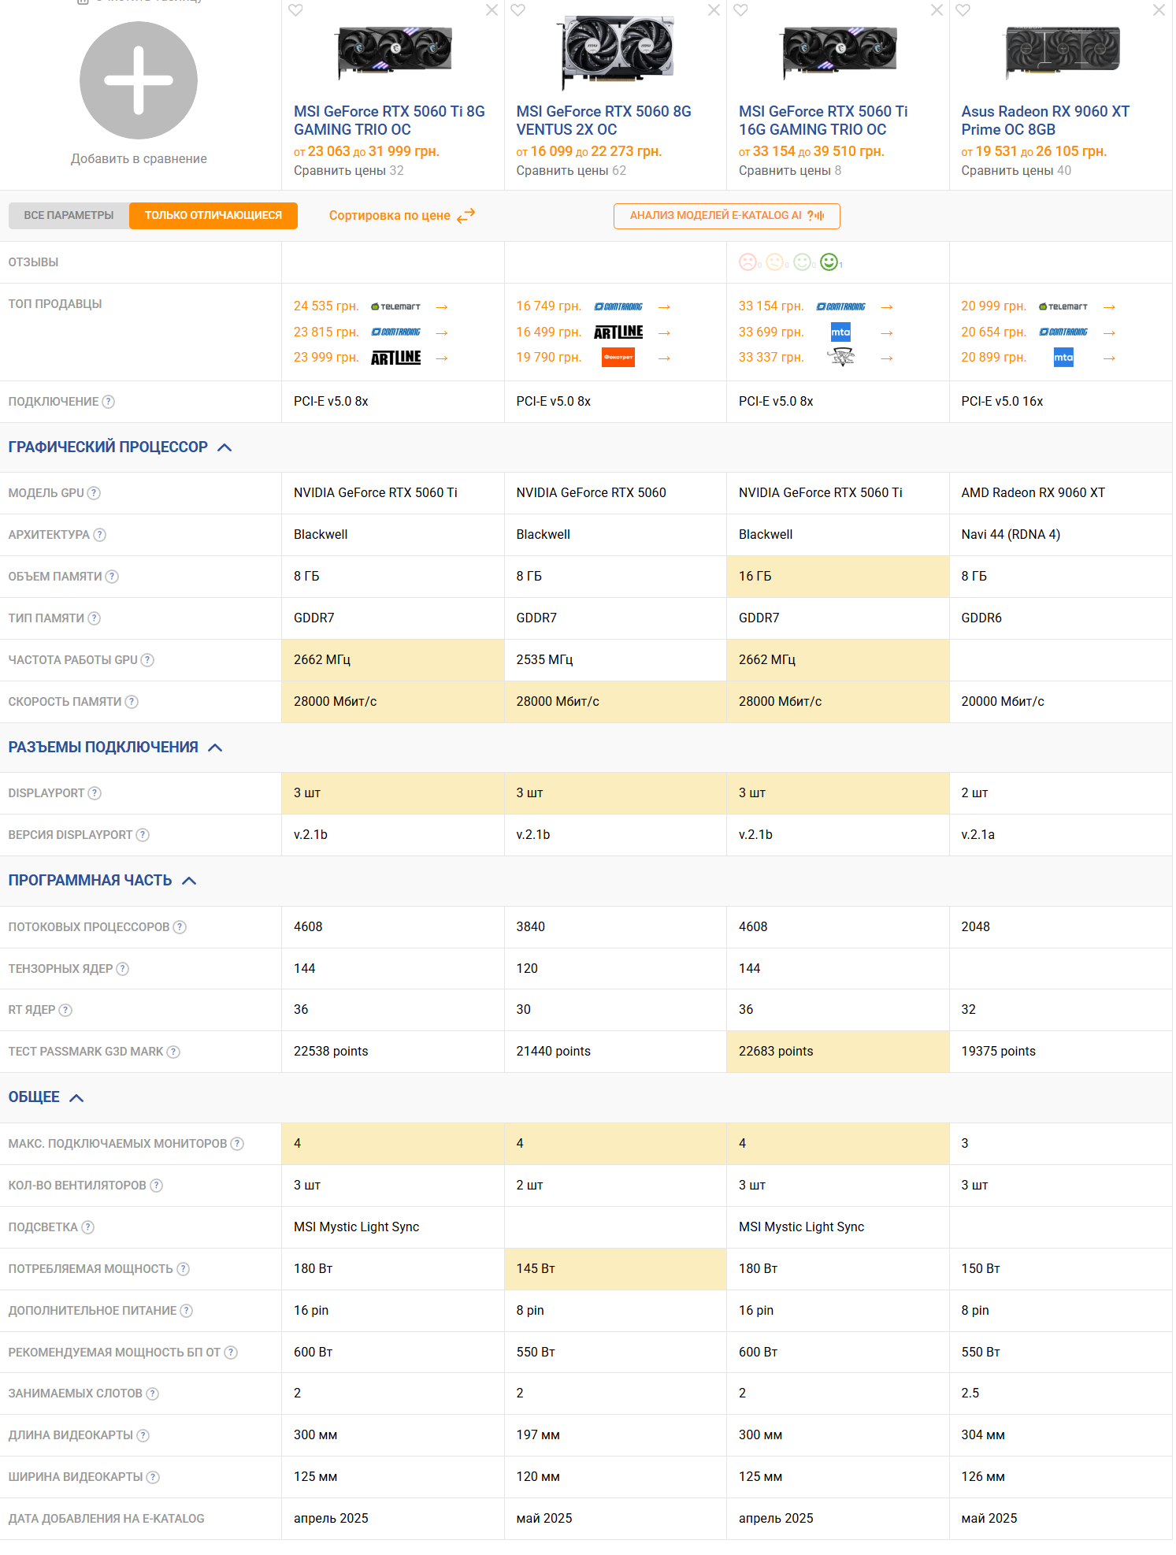1176x1555 pixels.
Task: Click help icon next to Подключение
Action: tap(109, 402)
